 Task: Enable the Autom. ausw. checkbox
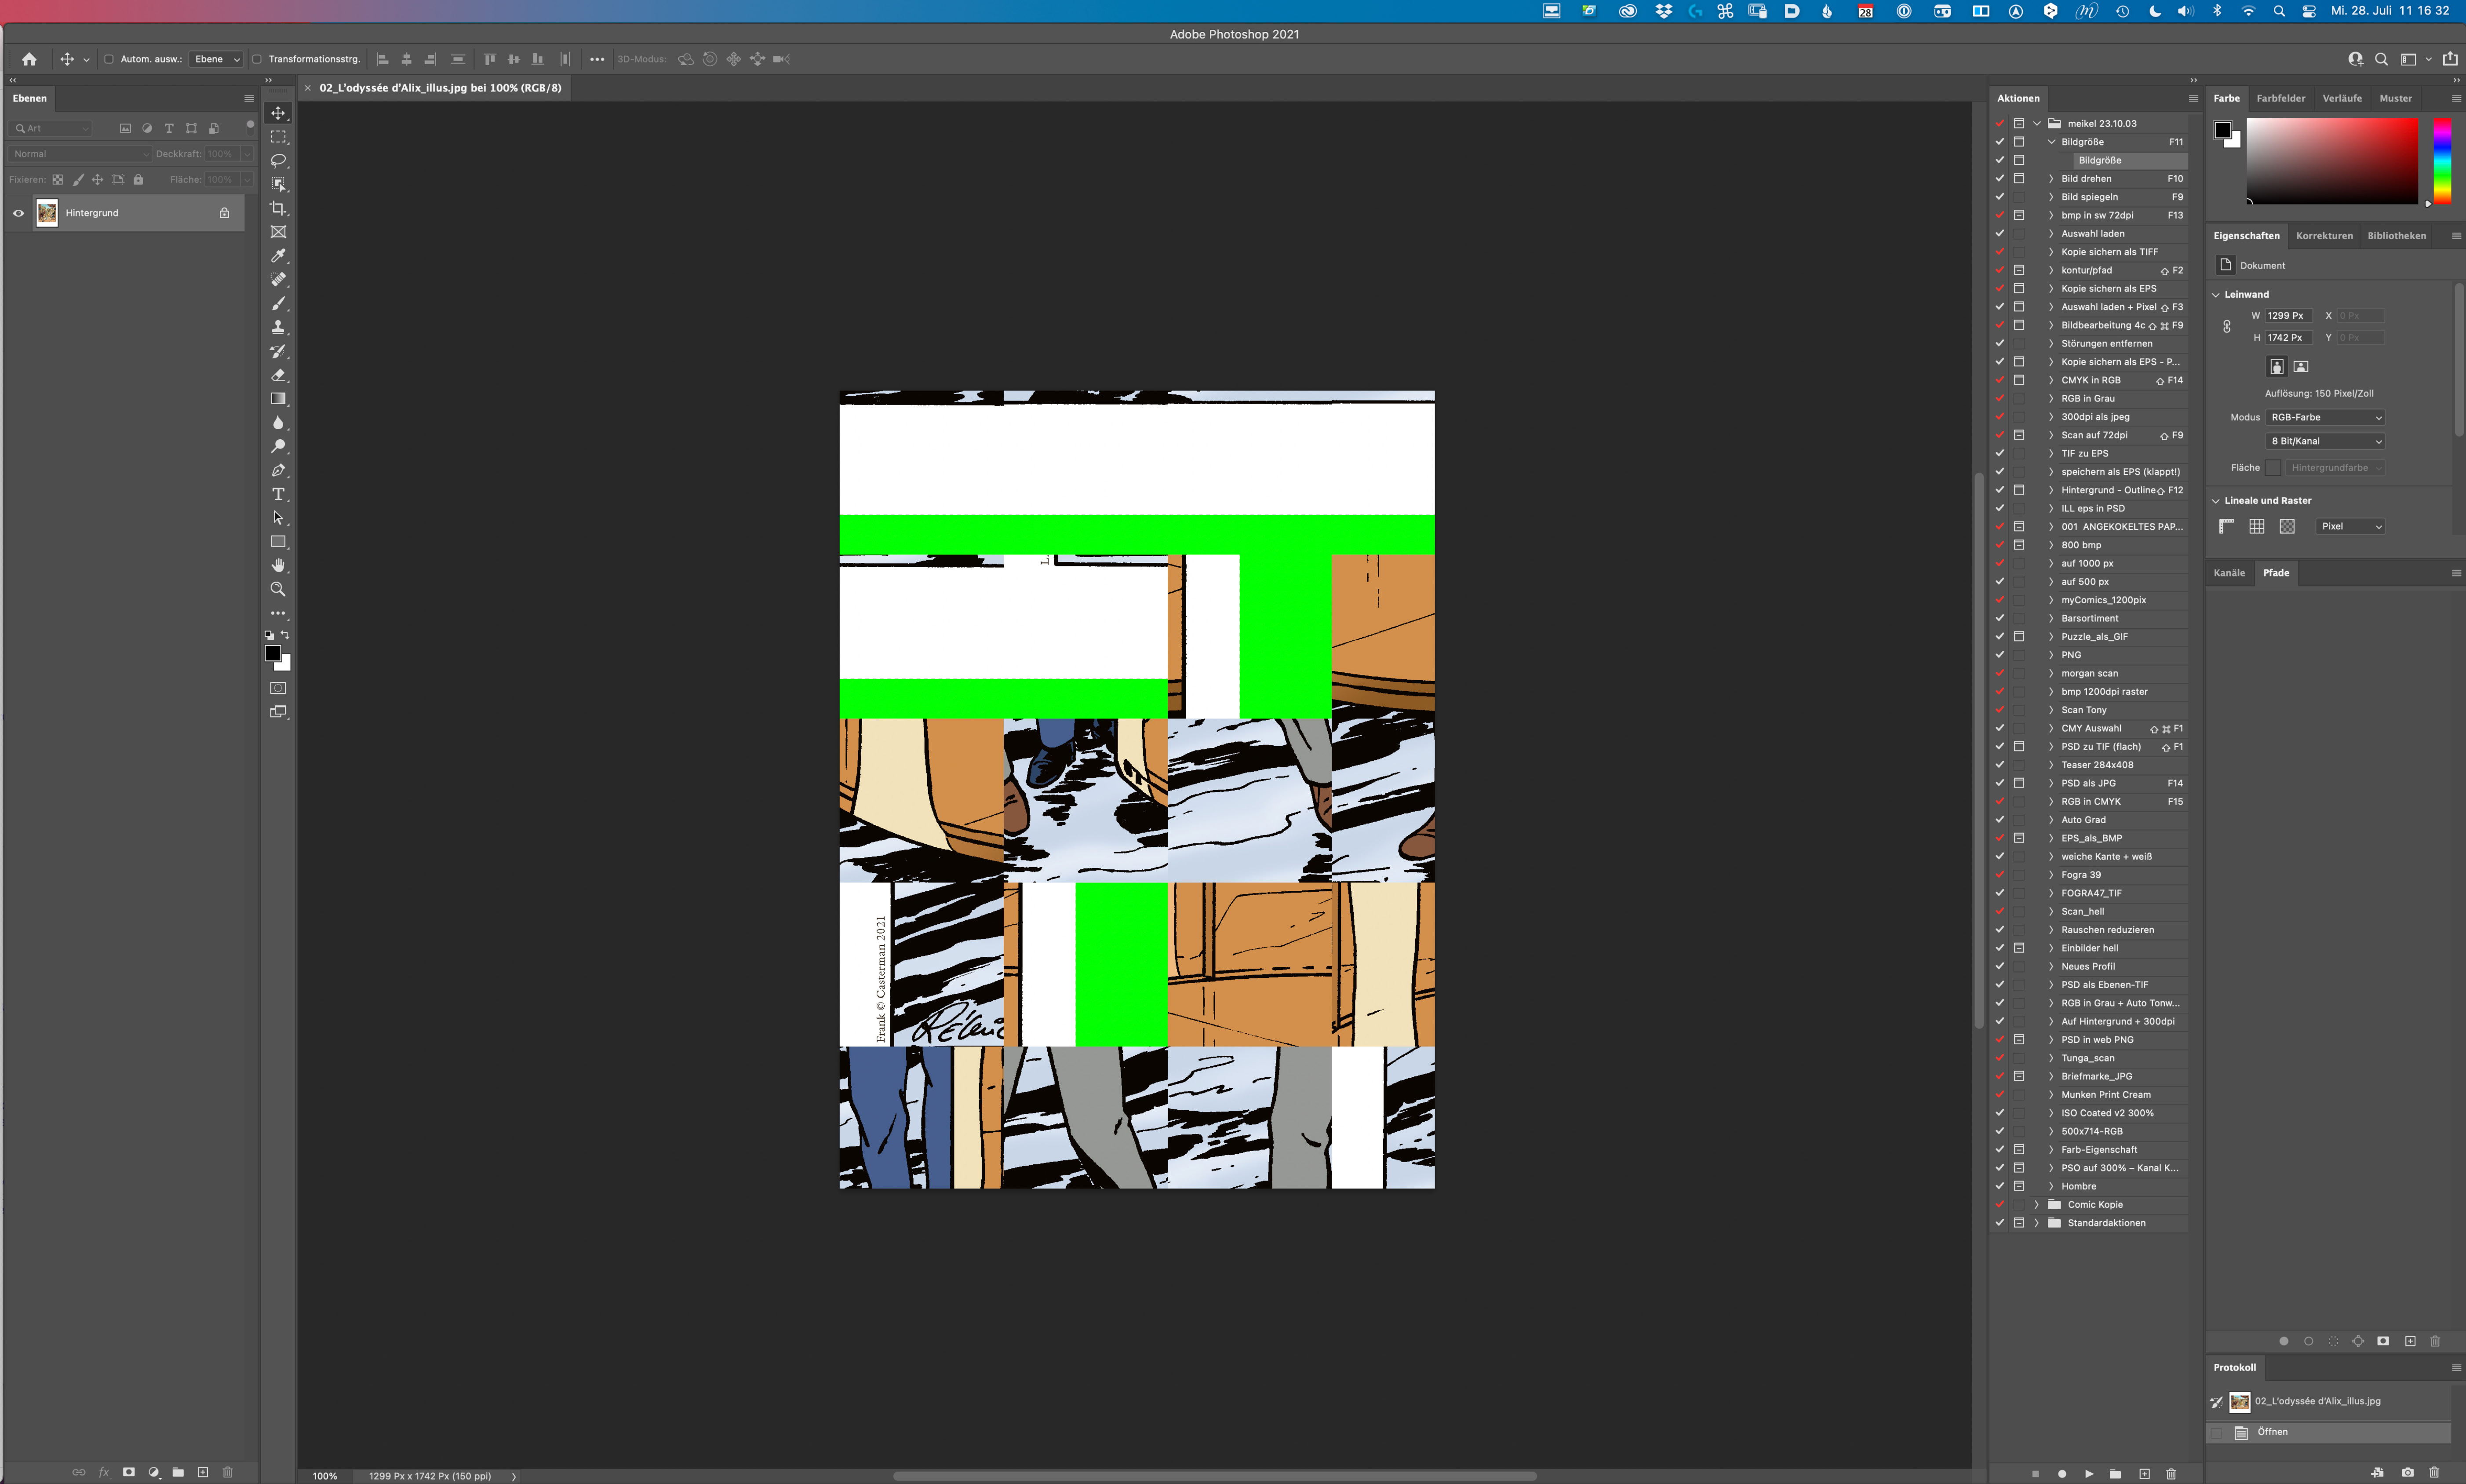109,59
